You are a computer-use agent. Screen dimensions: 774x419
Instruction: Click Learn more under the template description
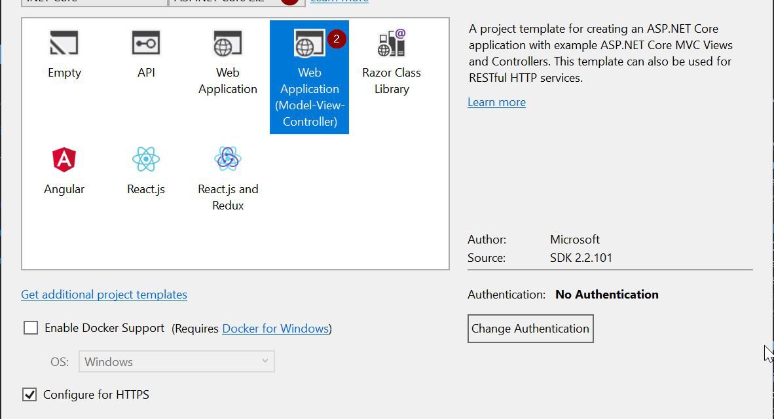(x=496, y=102)
